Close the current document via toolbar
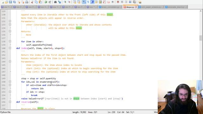Viewport: 203px width, 114px height. [19, 2]
